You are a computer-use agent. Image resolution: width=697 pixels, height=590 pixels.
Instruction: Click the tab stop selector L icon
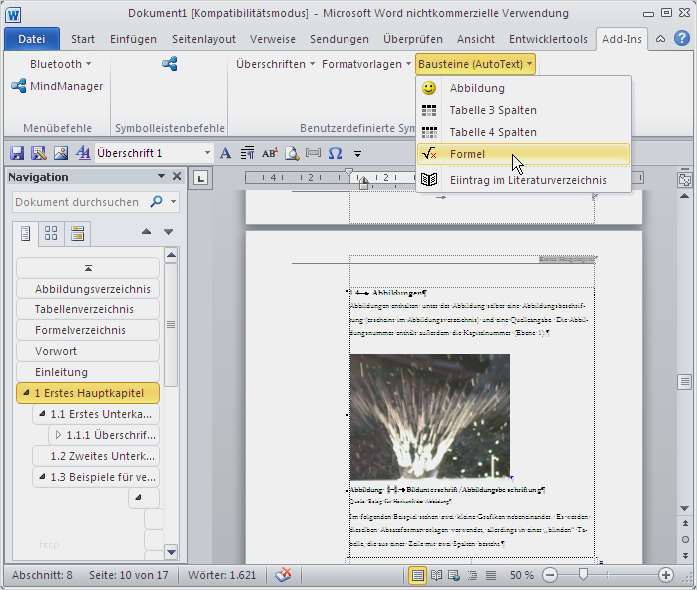click(200, 178)
